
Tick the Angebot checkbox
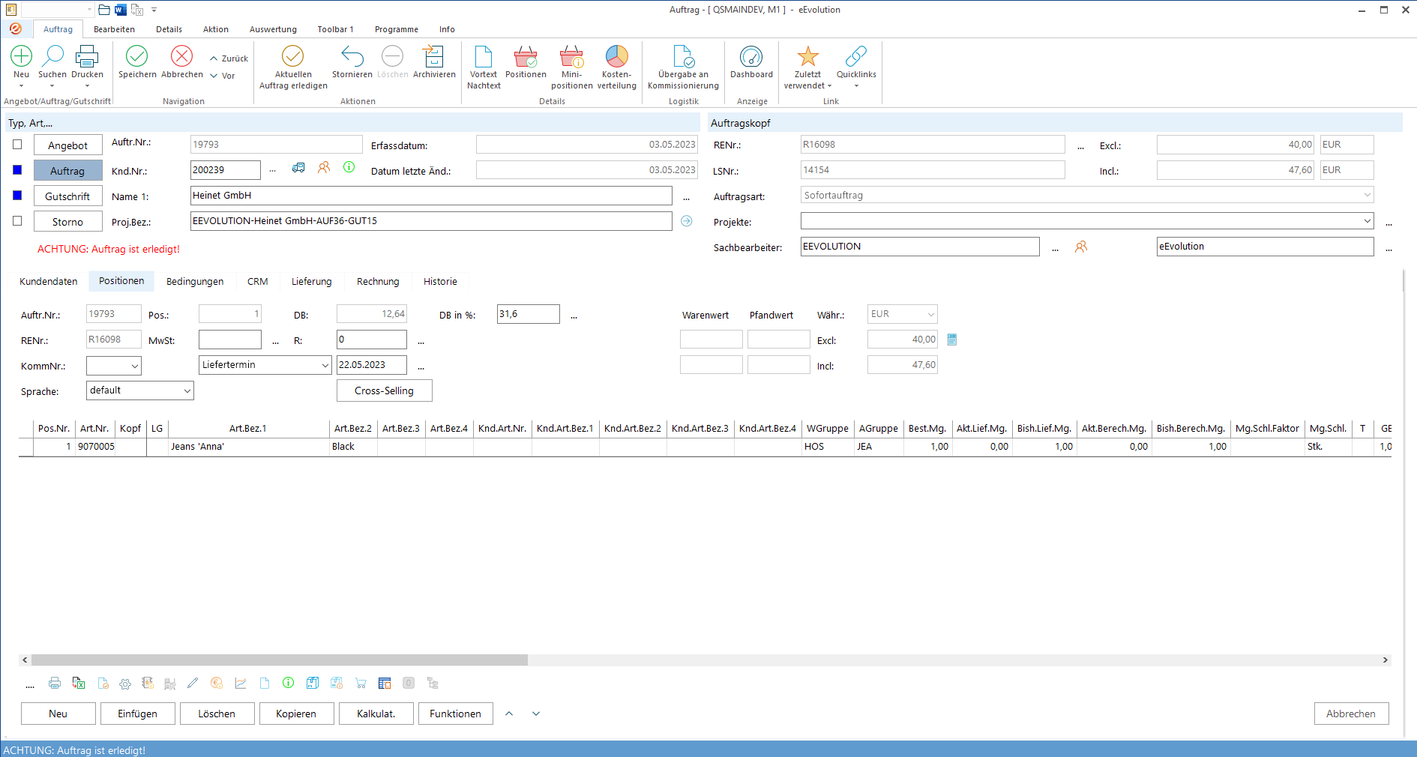pyautogui.click(x=17, y=145)
